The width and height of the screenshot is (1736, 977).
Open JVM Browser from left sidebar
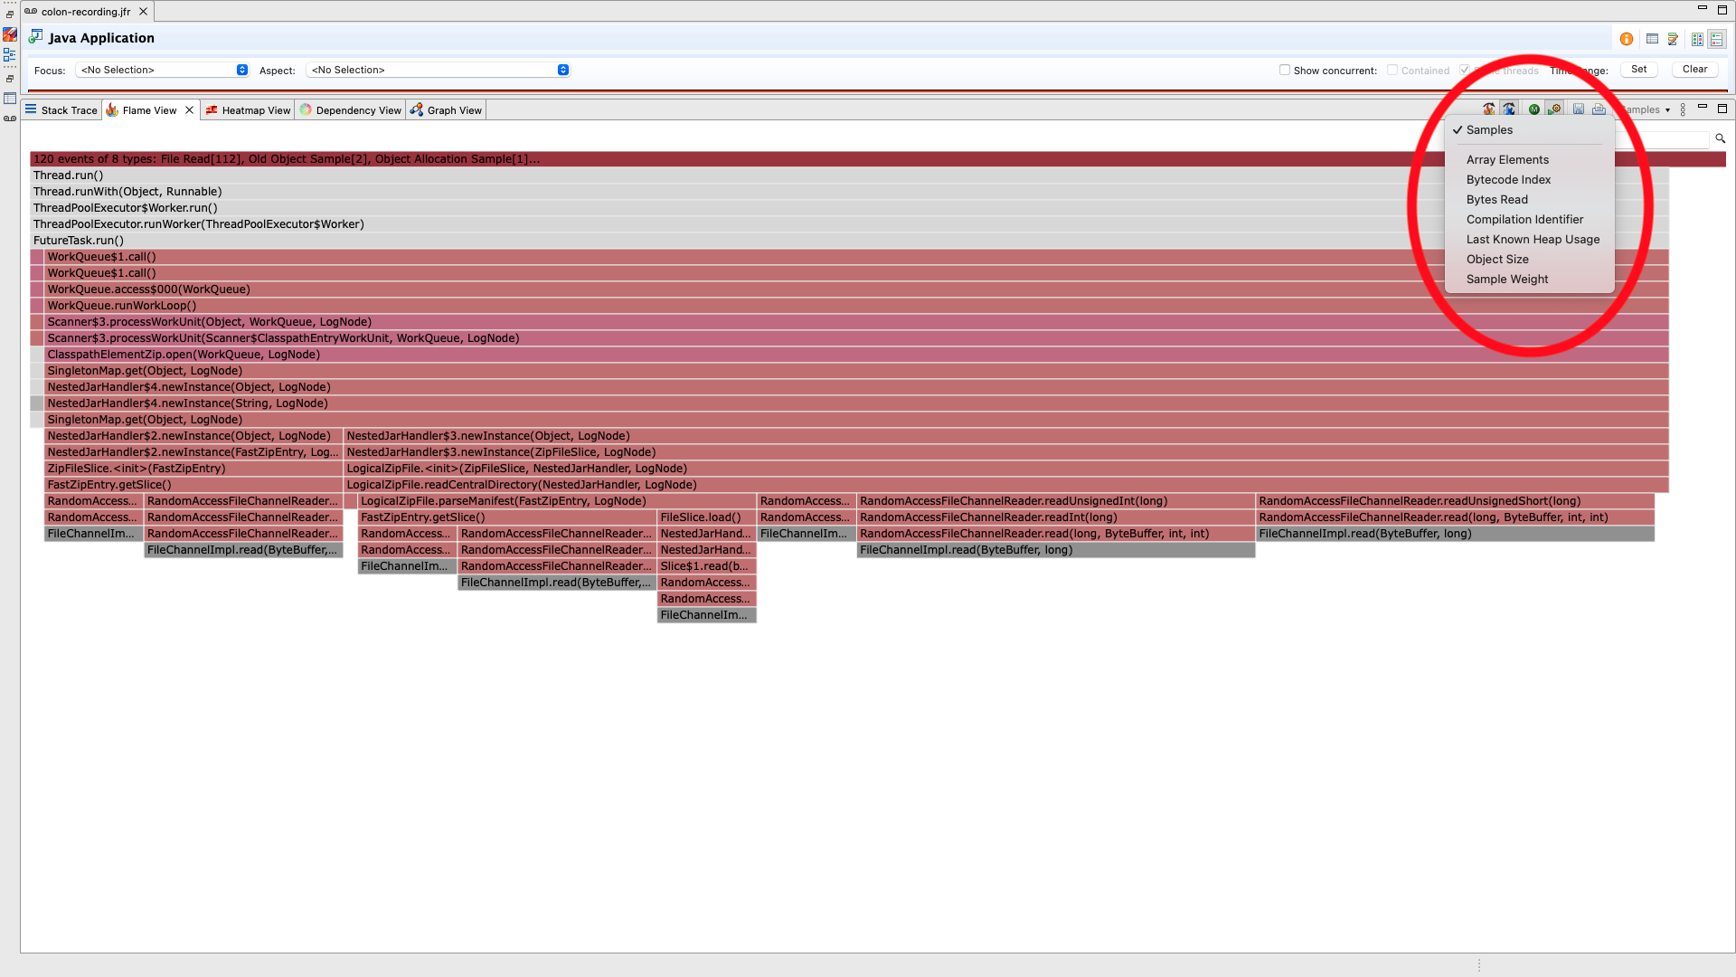(10, 34)
